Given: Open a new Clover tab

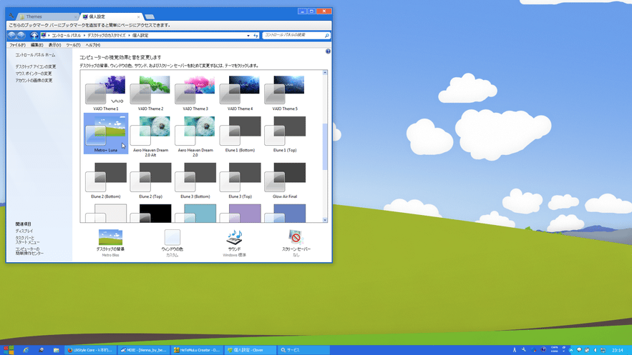Looking at the screenshot, I should coord(150,16).
